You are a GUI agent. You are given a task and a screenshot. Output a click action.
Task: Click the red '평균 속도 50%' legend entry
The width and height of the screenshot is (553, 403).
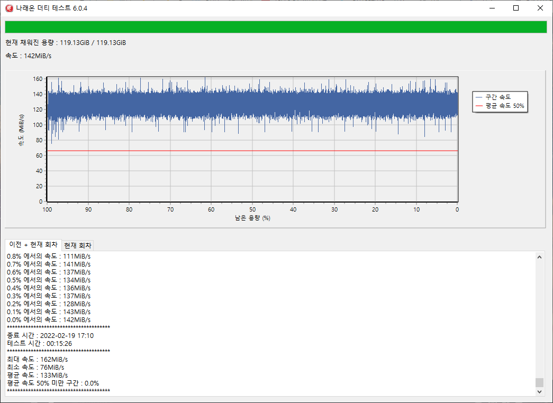click(x=500, y=106)
